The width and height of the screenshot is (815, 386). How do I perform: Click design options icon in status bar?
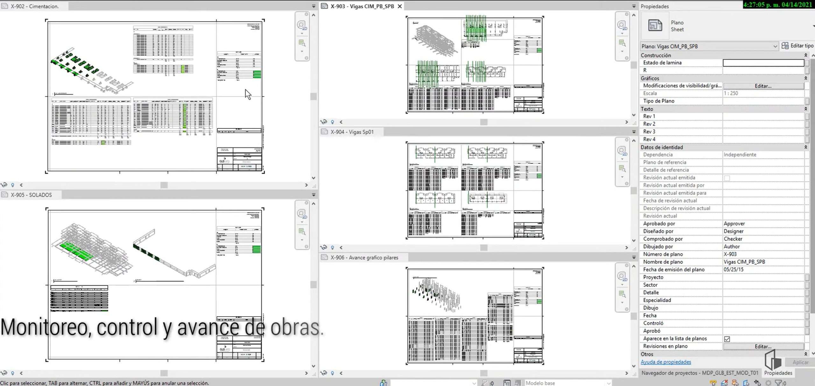tap(507, 383)
